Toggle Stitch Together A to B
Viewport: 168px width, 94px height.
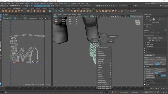[x=158, y=64]
